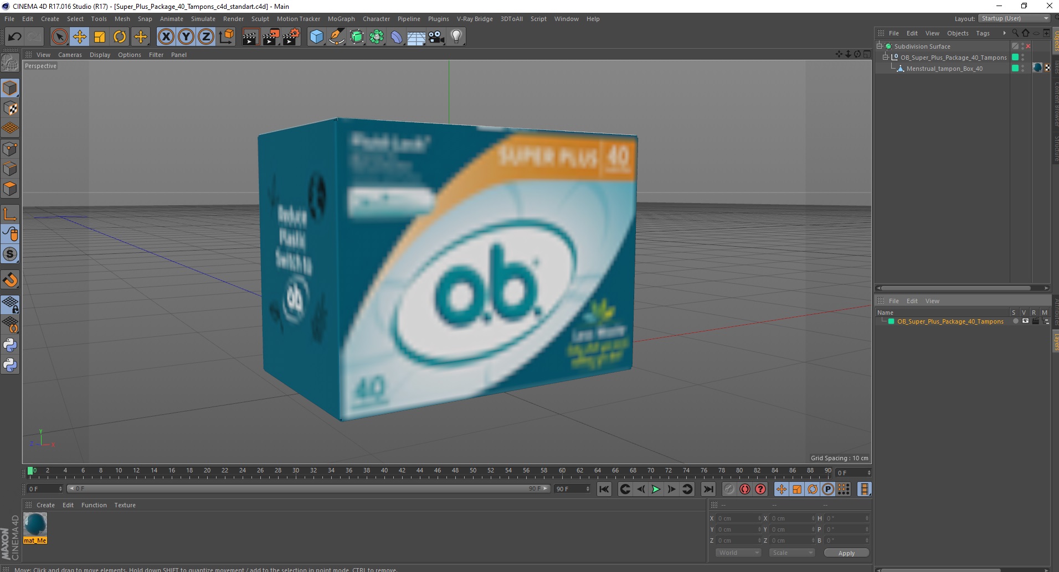Open Edit Render Settings

click(291, 37)
